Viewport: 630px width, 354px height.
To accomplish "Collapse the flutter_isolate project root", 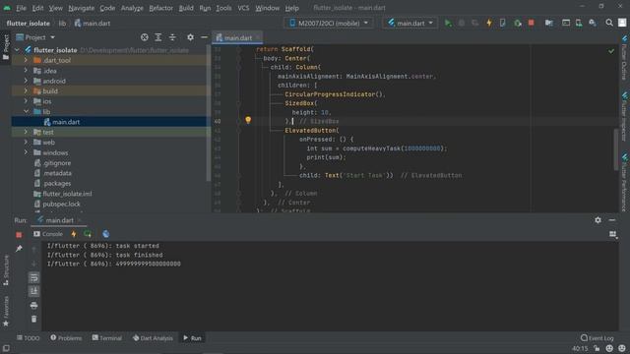I will point(17,50).
